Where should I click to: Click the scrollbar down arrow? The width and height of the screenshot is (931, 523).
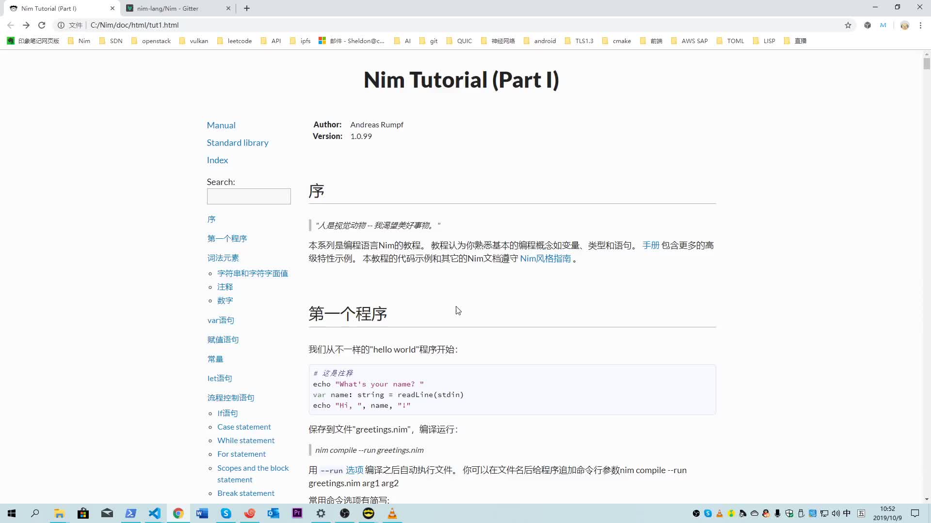(927, 499)
